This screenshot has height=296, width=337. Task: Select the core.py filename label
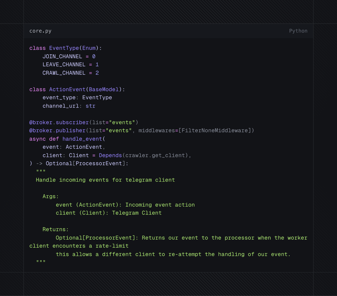40,31
